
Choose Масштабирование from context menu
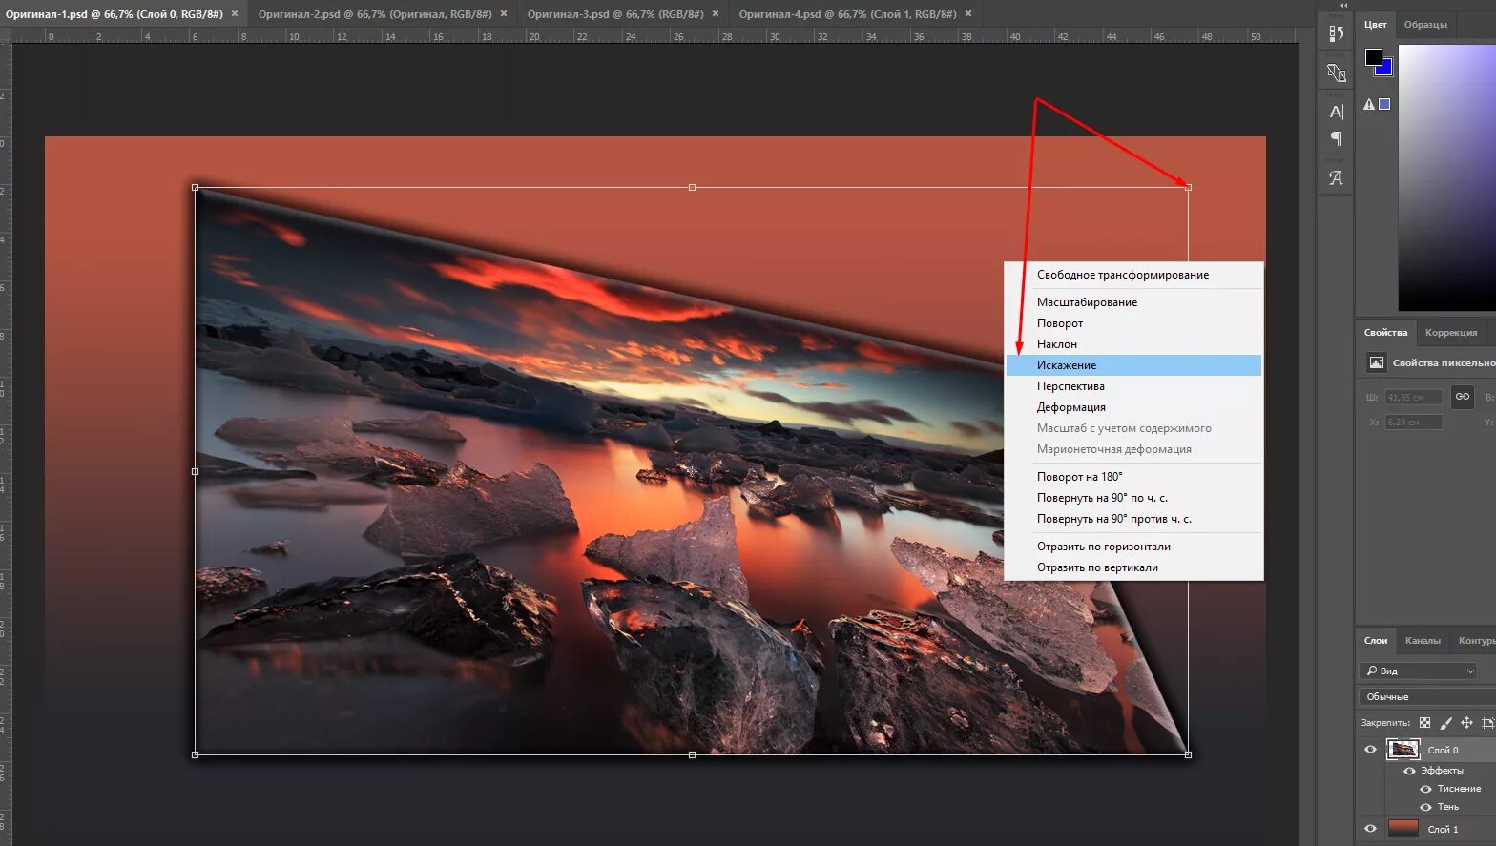pos(1133,302)
